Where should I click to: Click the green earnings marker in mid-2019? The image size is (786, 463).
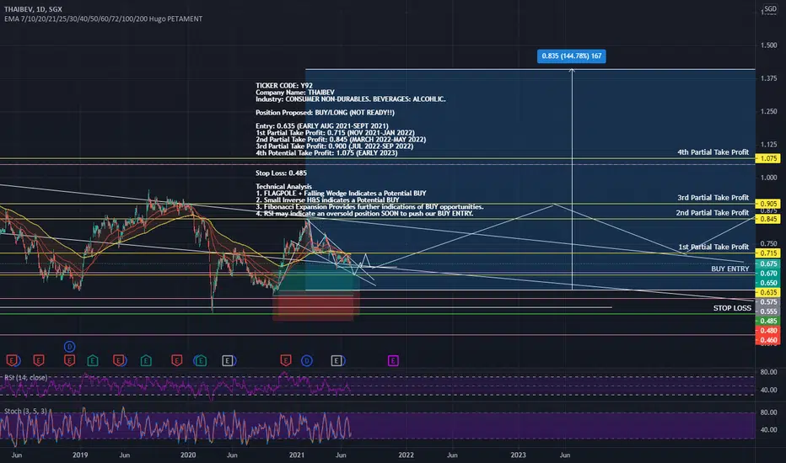146,360
